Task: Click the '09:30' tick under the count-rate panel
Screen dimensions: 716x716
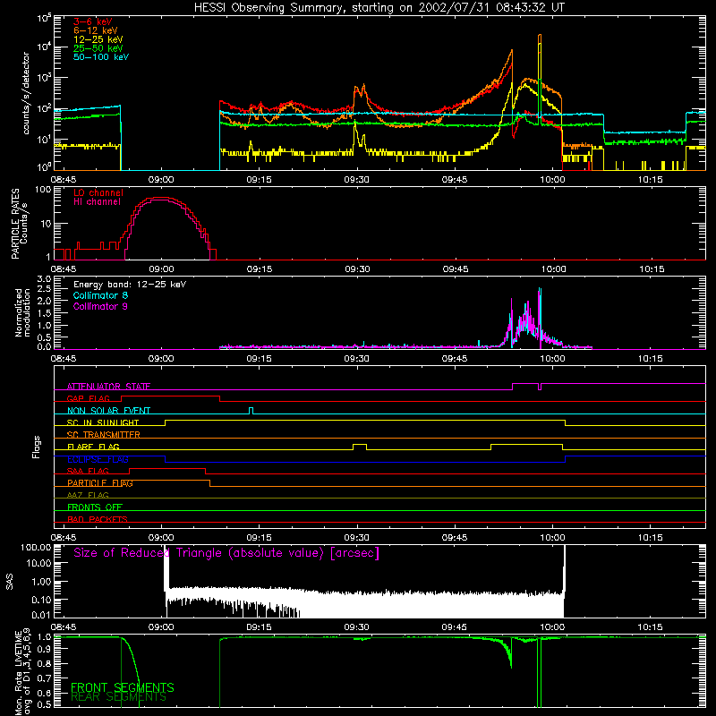Action: pyautogui.click(x=356, y=180)
